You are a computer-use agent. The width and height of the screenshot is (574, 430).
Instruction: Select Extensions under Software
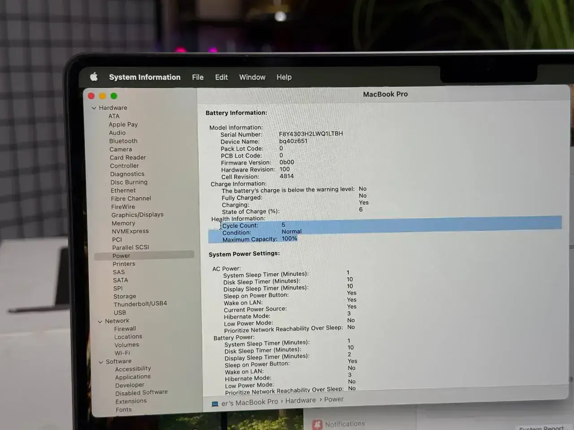coord(131,401)
